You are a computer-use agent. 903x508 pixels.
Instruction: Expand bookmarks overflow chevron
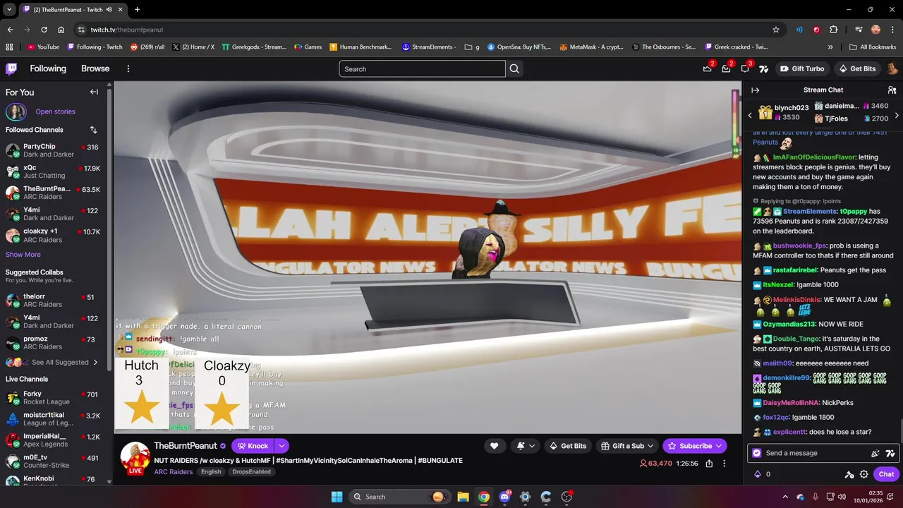(x=830, y=47)
